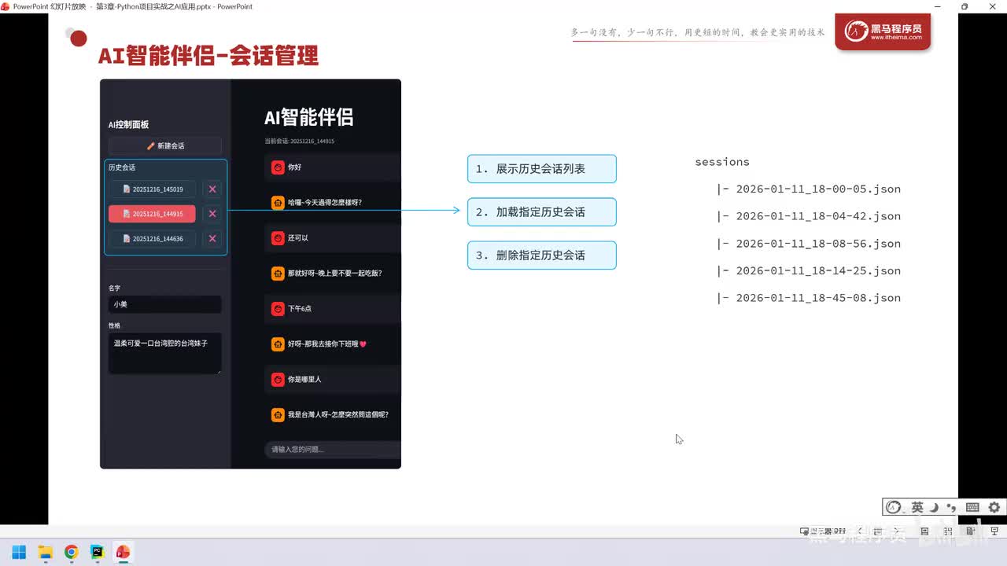Image resolution: width=1007 pixels, height=566 pixels.
Task: Click file 2026-01-11_18-45-08.json
Action: tap(818, 298)
